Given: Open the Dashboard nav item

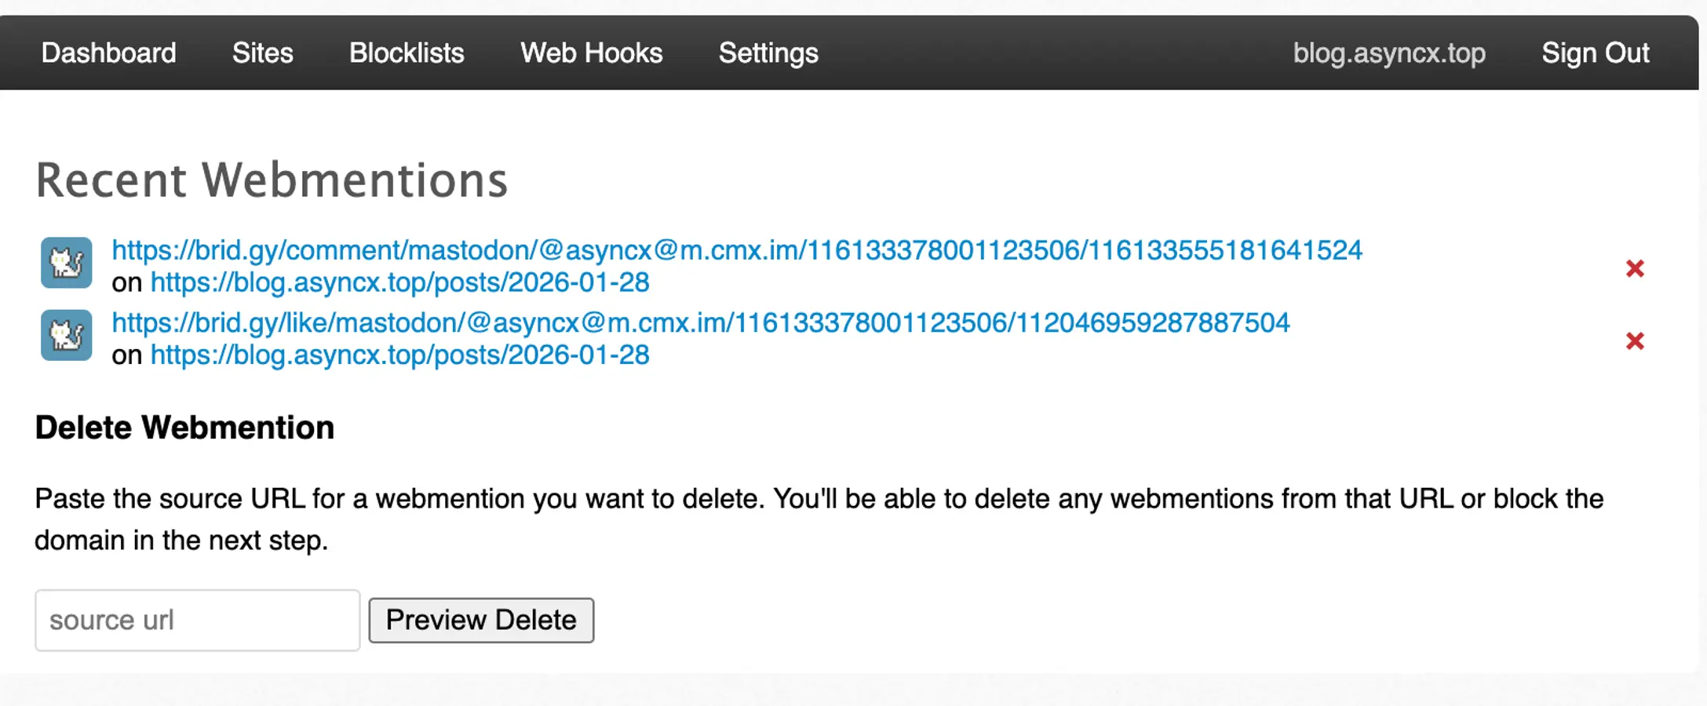Looking at the screenshot, I should coord(108,53).
